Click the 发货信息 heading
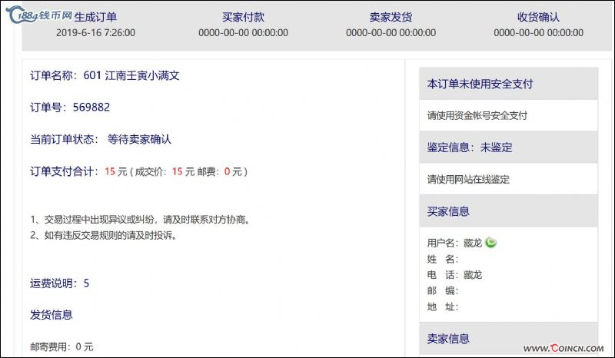 pyautogui.click(x=52, y=315)
